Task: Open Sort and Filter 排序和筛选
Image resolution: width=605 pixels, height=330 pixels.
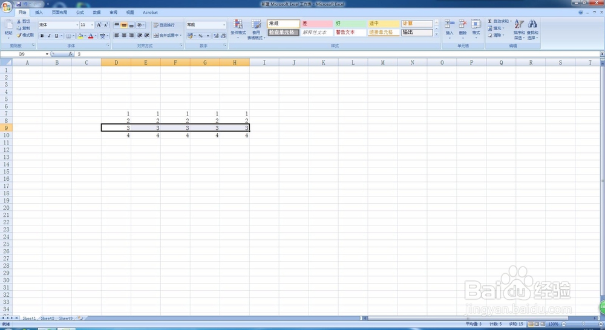Action: [x=519, y=29]
